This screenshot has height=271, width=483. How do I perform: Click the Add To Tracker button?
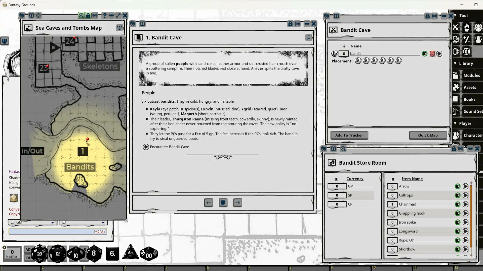349,135
